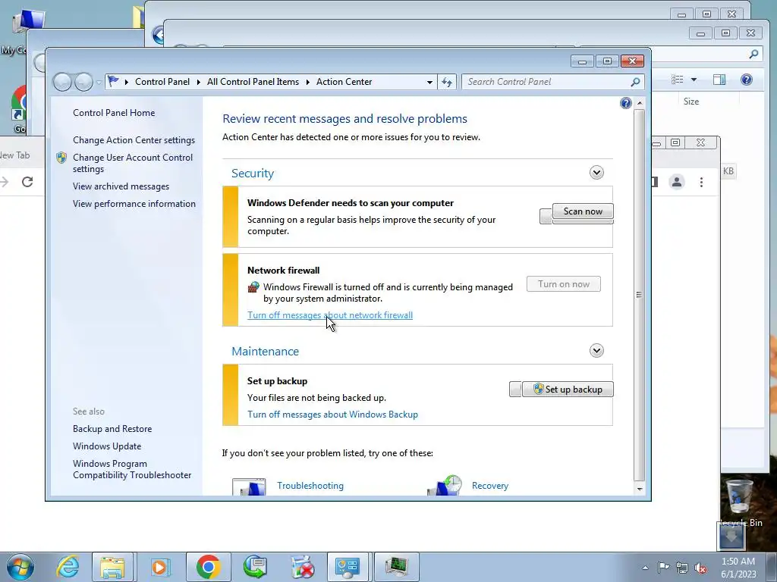
Task: Click the forward navigation arrow in Action Center
Action: 83,82
